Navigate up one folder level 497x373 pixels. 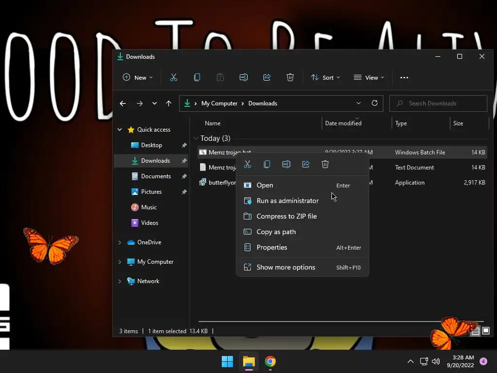tap(168, 103)
